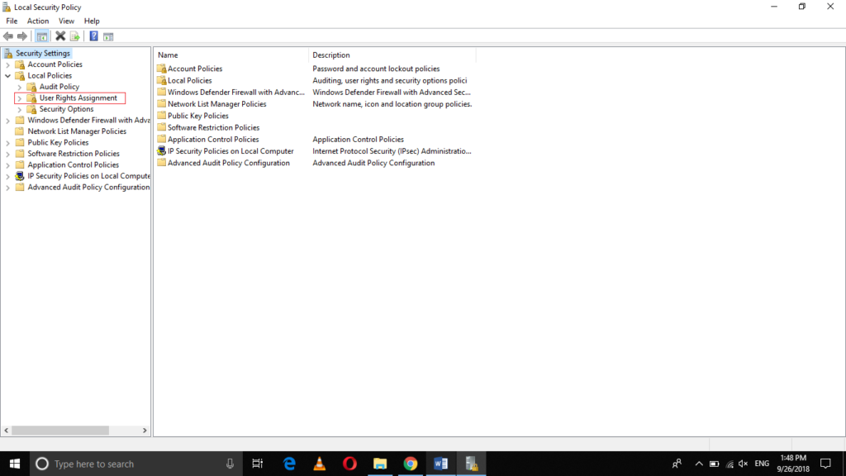Collapse the Local Policies tree node
Image resolution: width=846 pixels, height=476 pixels.
point(8,75)
